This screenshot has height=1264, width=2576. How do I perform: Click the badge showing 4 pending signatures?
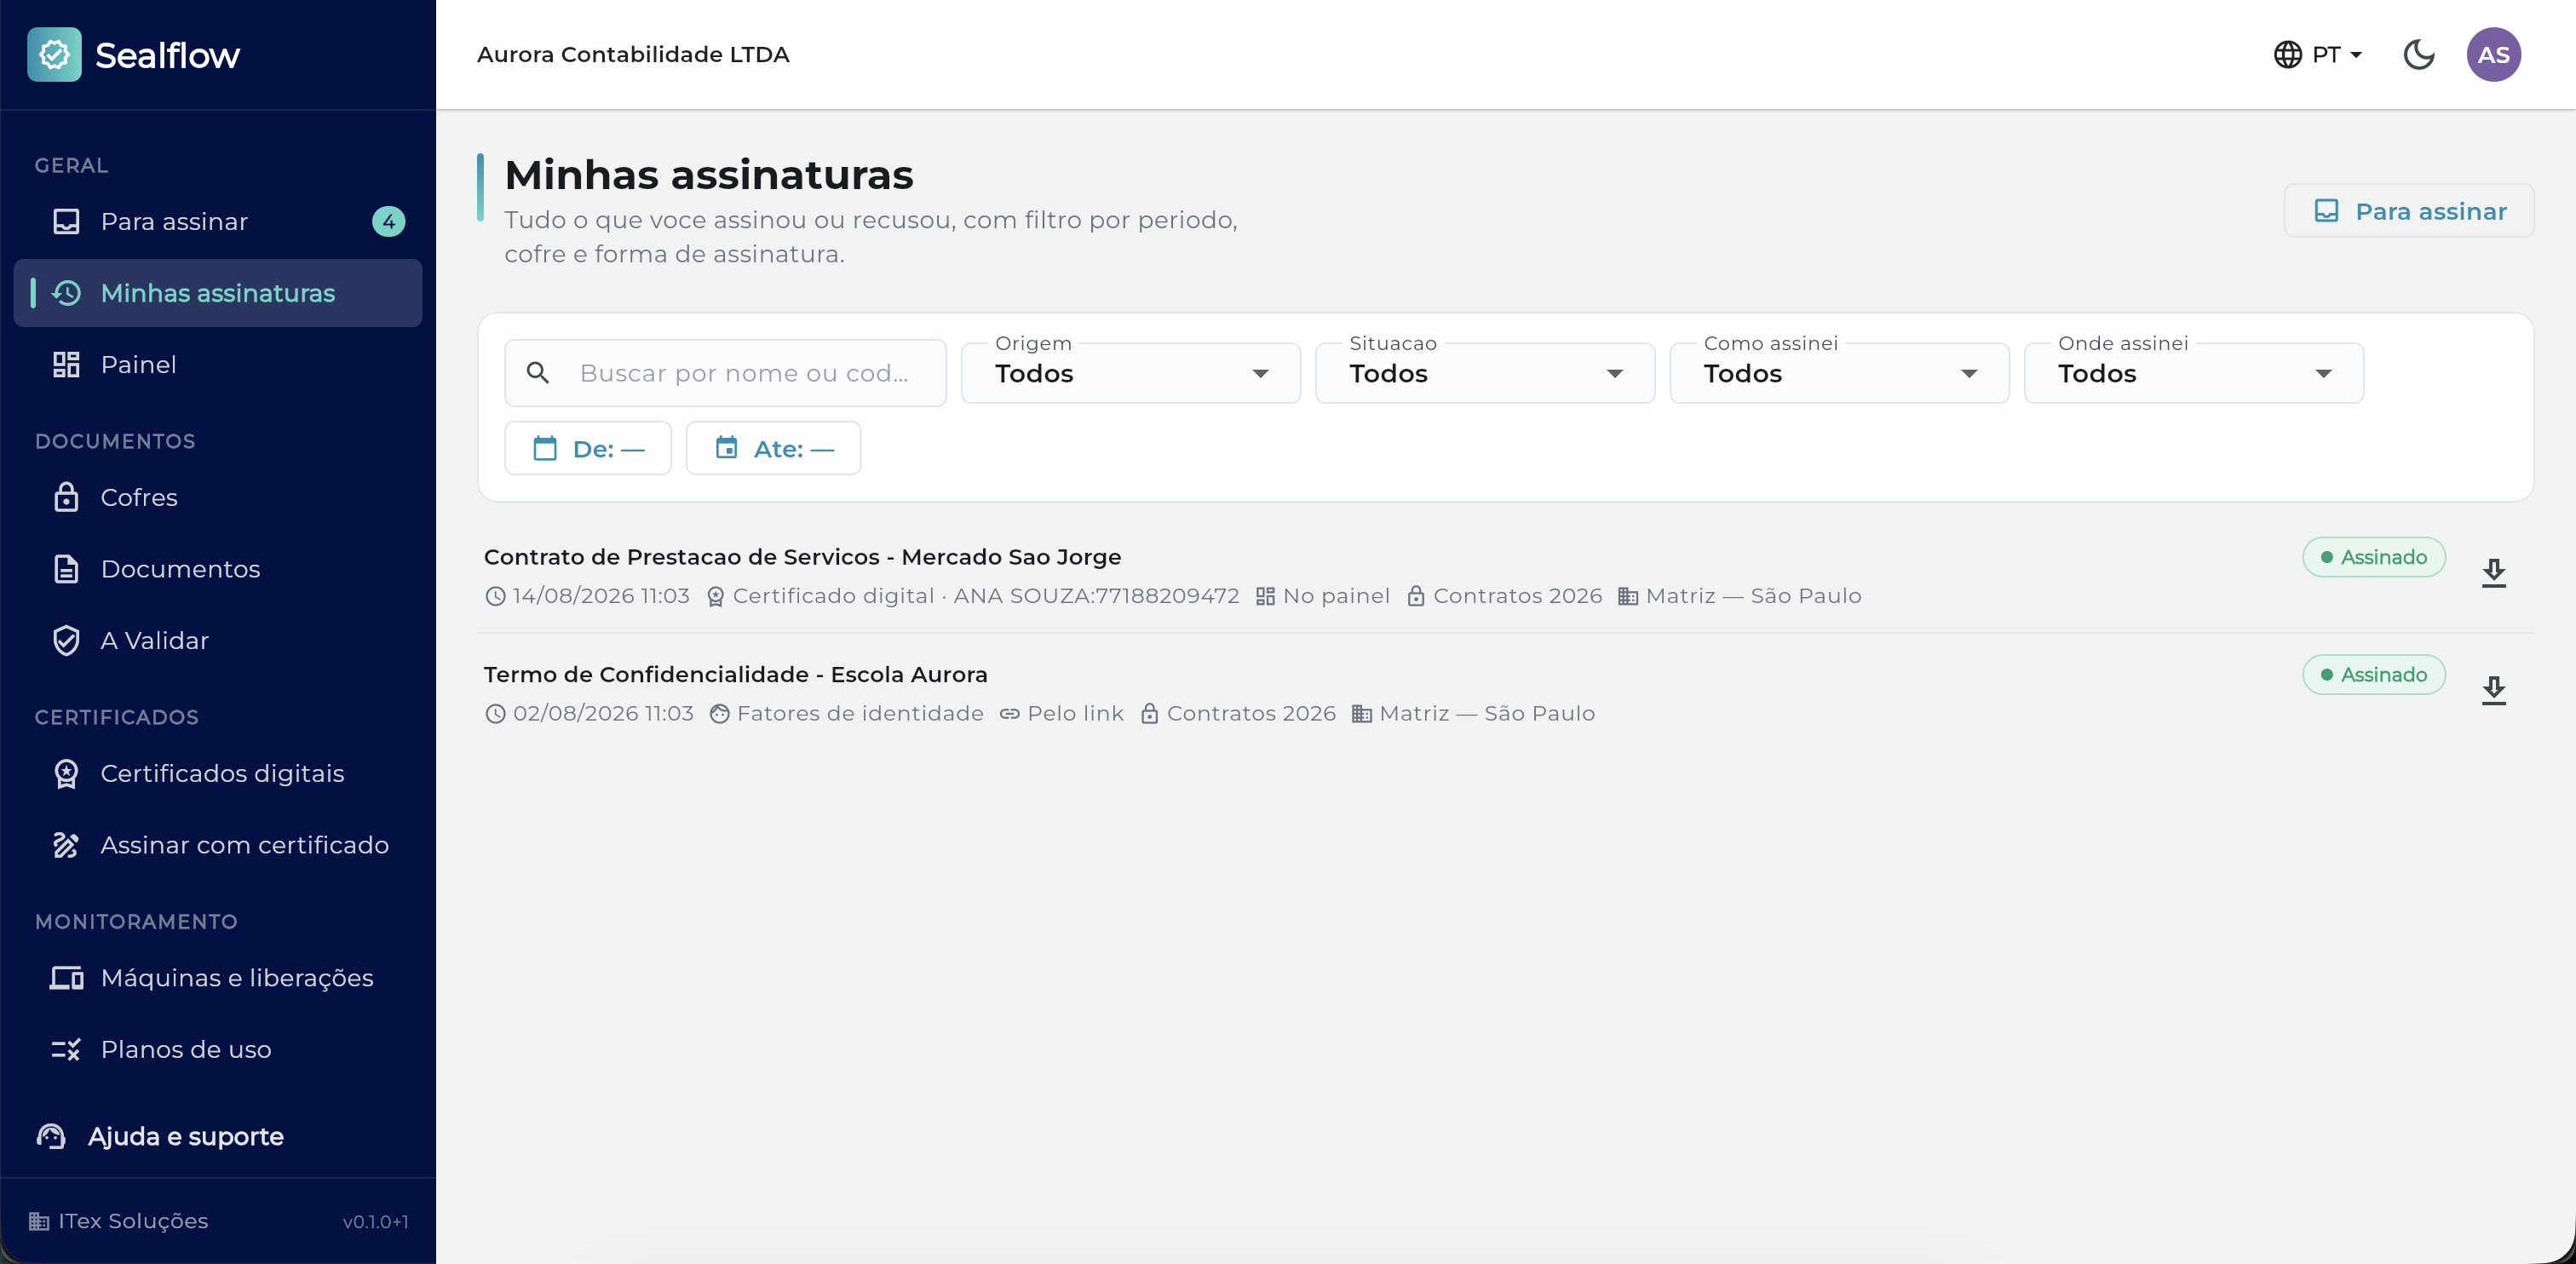(388, 221)
